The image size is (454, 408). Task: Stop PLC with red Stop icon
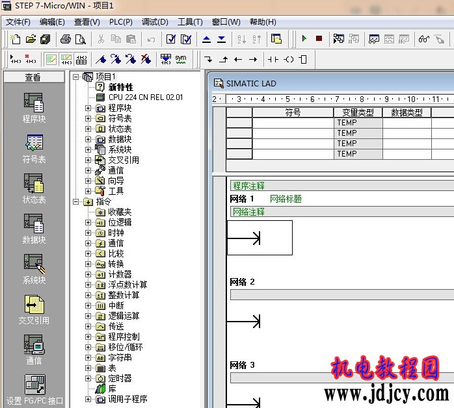(x=319, y=38)
